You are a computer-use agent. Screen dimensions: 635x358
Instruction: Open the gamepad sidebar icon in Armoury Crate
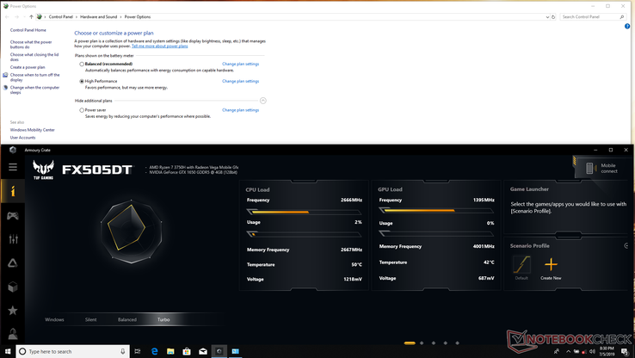[13, 215]
